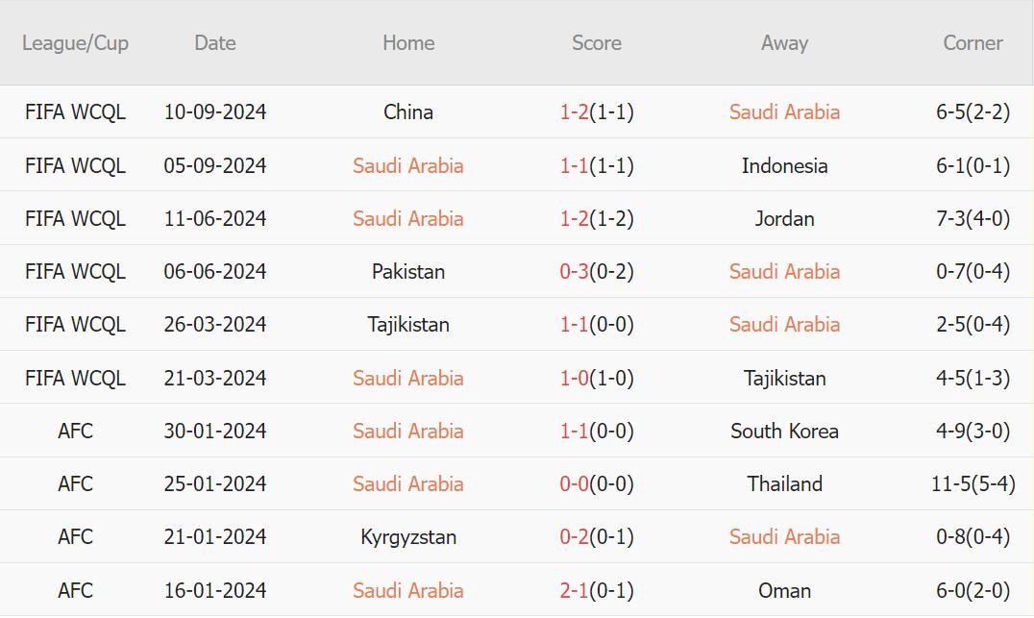Click the League/Cup column header

point(75,43)
